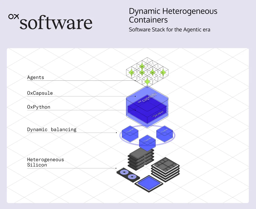Click the OxCapsule label

pos(40,93)
